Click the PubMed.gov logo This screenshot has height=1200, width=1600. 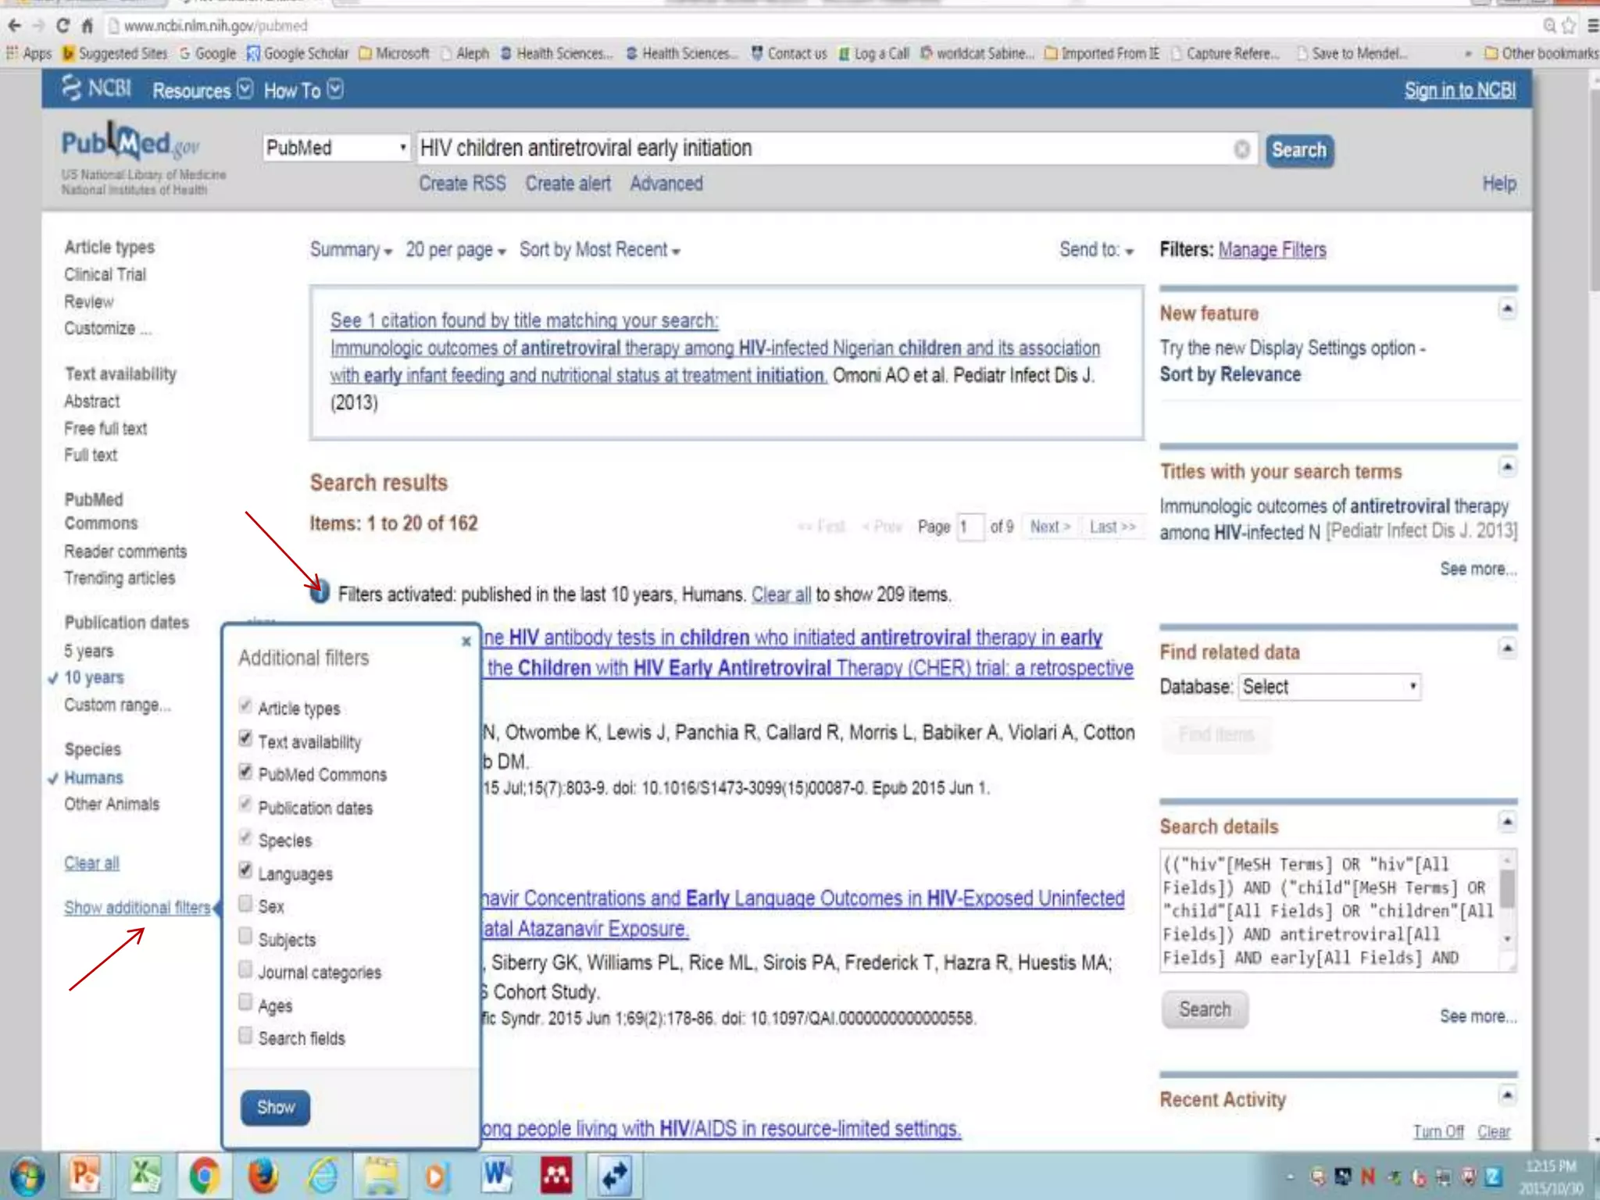[130, 144]
